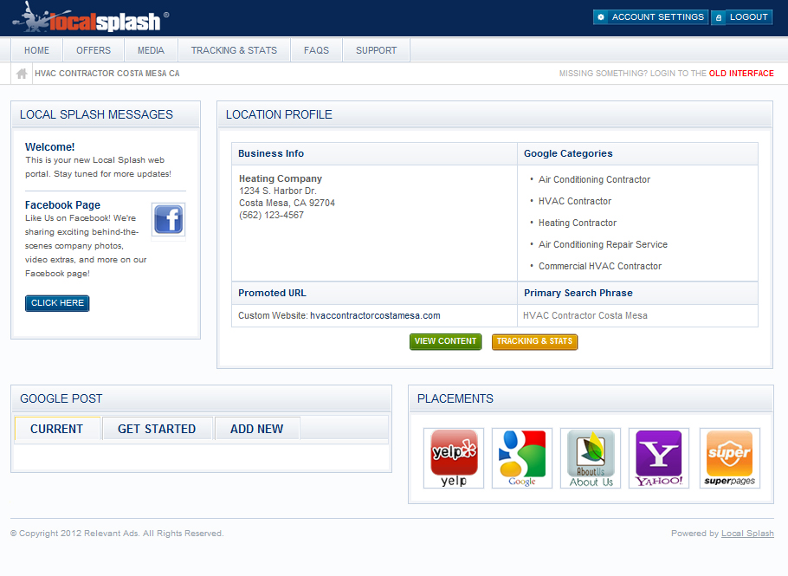Image resolution: width=788 pixels, height=576 pixels.
Task: Click the Facebook logo icon
Action: point(168,220)
